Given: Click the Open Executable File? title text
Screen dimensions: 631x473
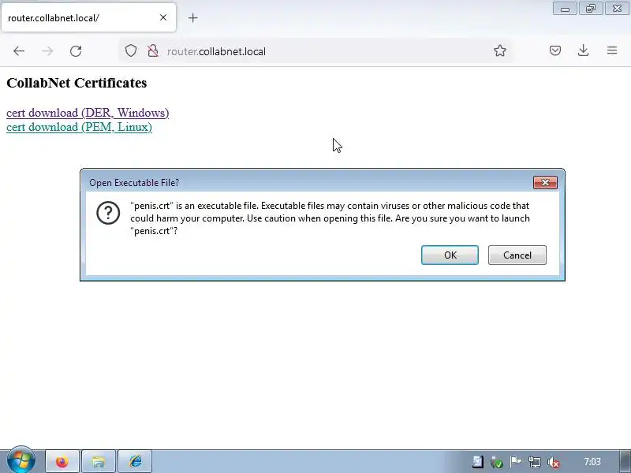Looking at the screenshot, I should [134, 183].
